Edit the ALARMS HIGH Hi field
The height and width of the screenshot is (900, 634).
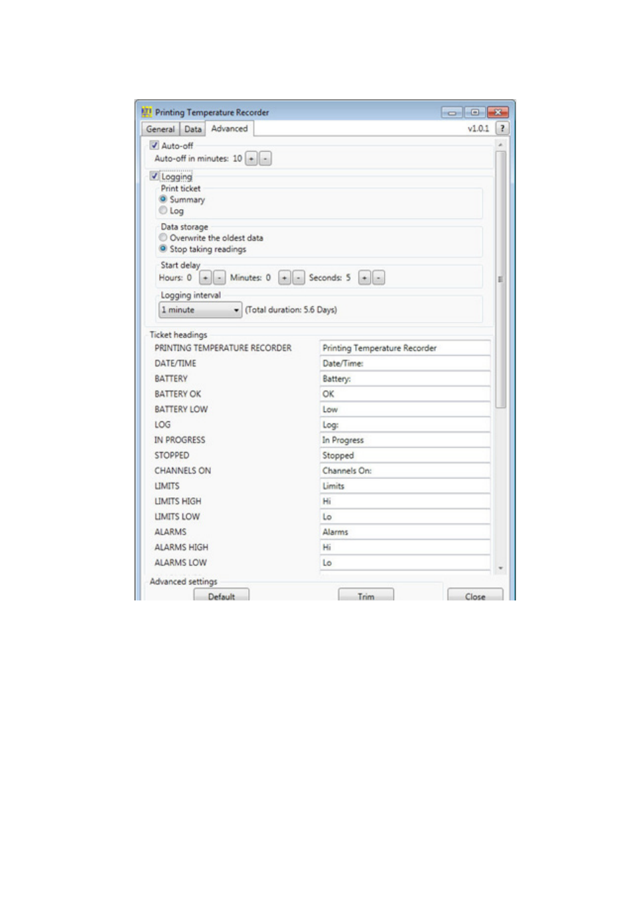(x=405, y=547)
